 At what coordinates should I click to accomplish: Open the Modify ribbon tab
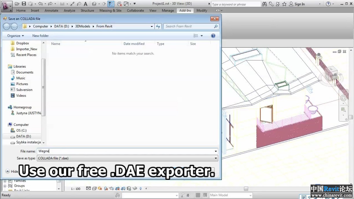(x=202, y=10)
